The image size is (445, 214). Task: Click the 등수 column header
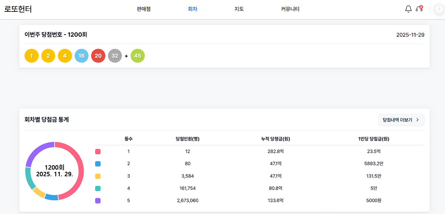tap(129, 139)
